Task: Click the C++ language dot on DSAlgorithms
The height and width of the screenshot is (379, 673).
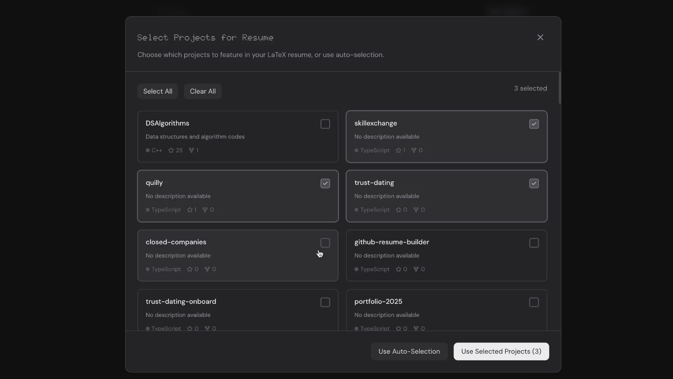Action: click(148, 150)
